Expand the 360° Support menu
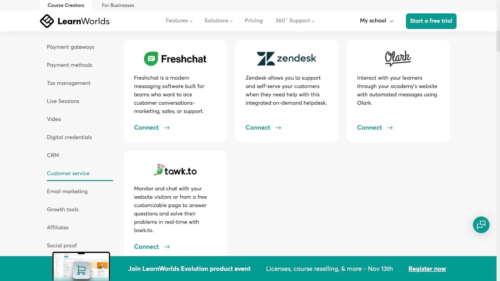Viewport: 500px width, 281px height. pyautogui.click(x=295, y=21)
